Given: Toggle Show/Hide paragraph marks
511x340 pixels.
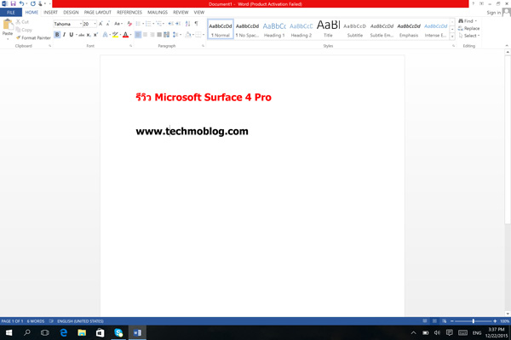Looking at the screenshot, I should (196, 24).
